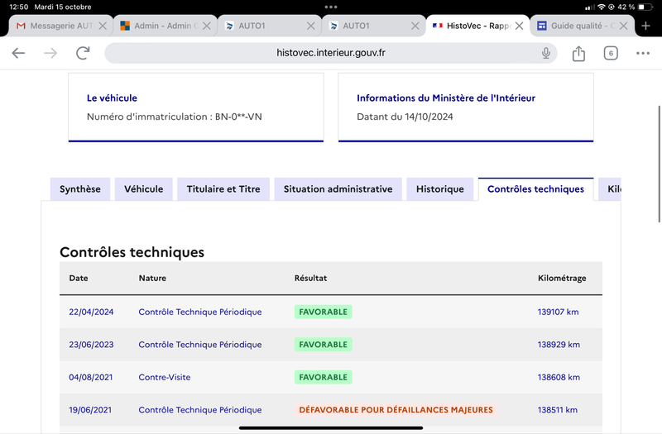Close the second AUTO1 tab
662x434 pixels.
click(415, 26)
